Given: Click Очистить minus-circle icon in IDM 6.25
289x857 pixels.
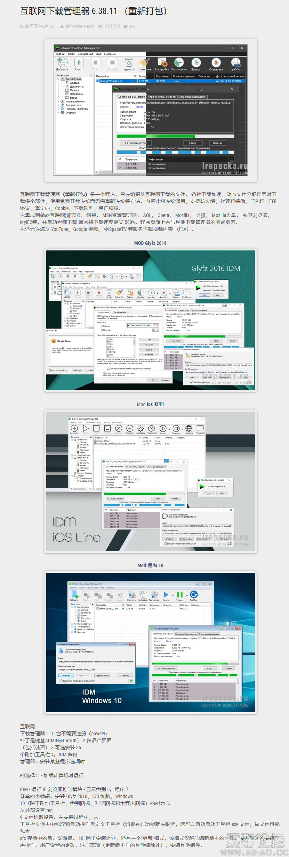Looking at the screenshot, I should point(130,428).
